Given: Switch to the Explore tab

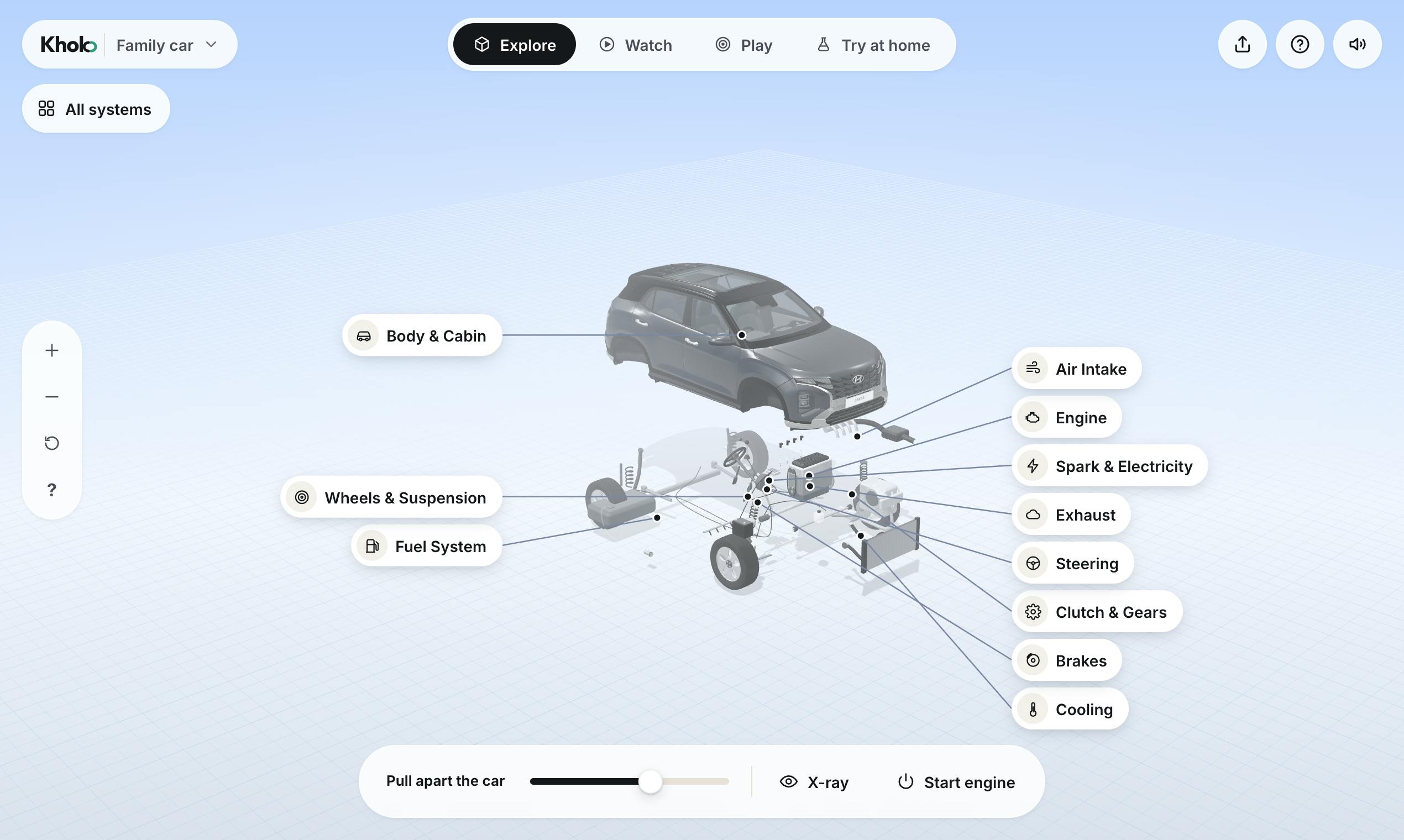Looking at the screenshot, I should (x=514, y=44).
